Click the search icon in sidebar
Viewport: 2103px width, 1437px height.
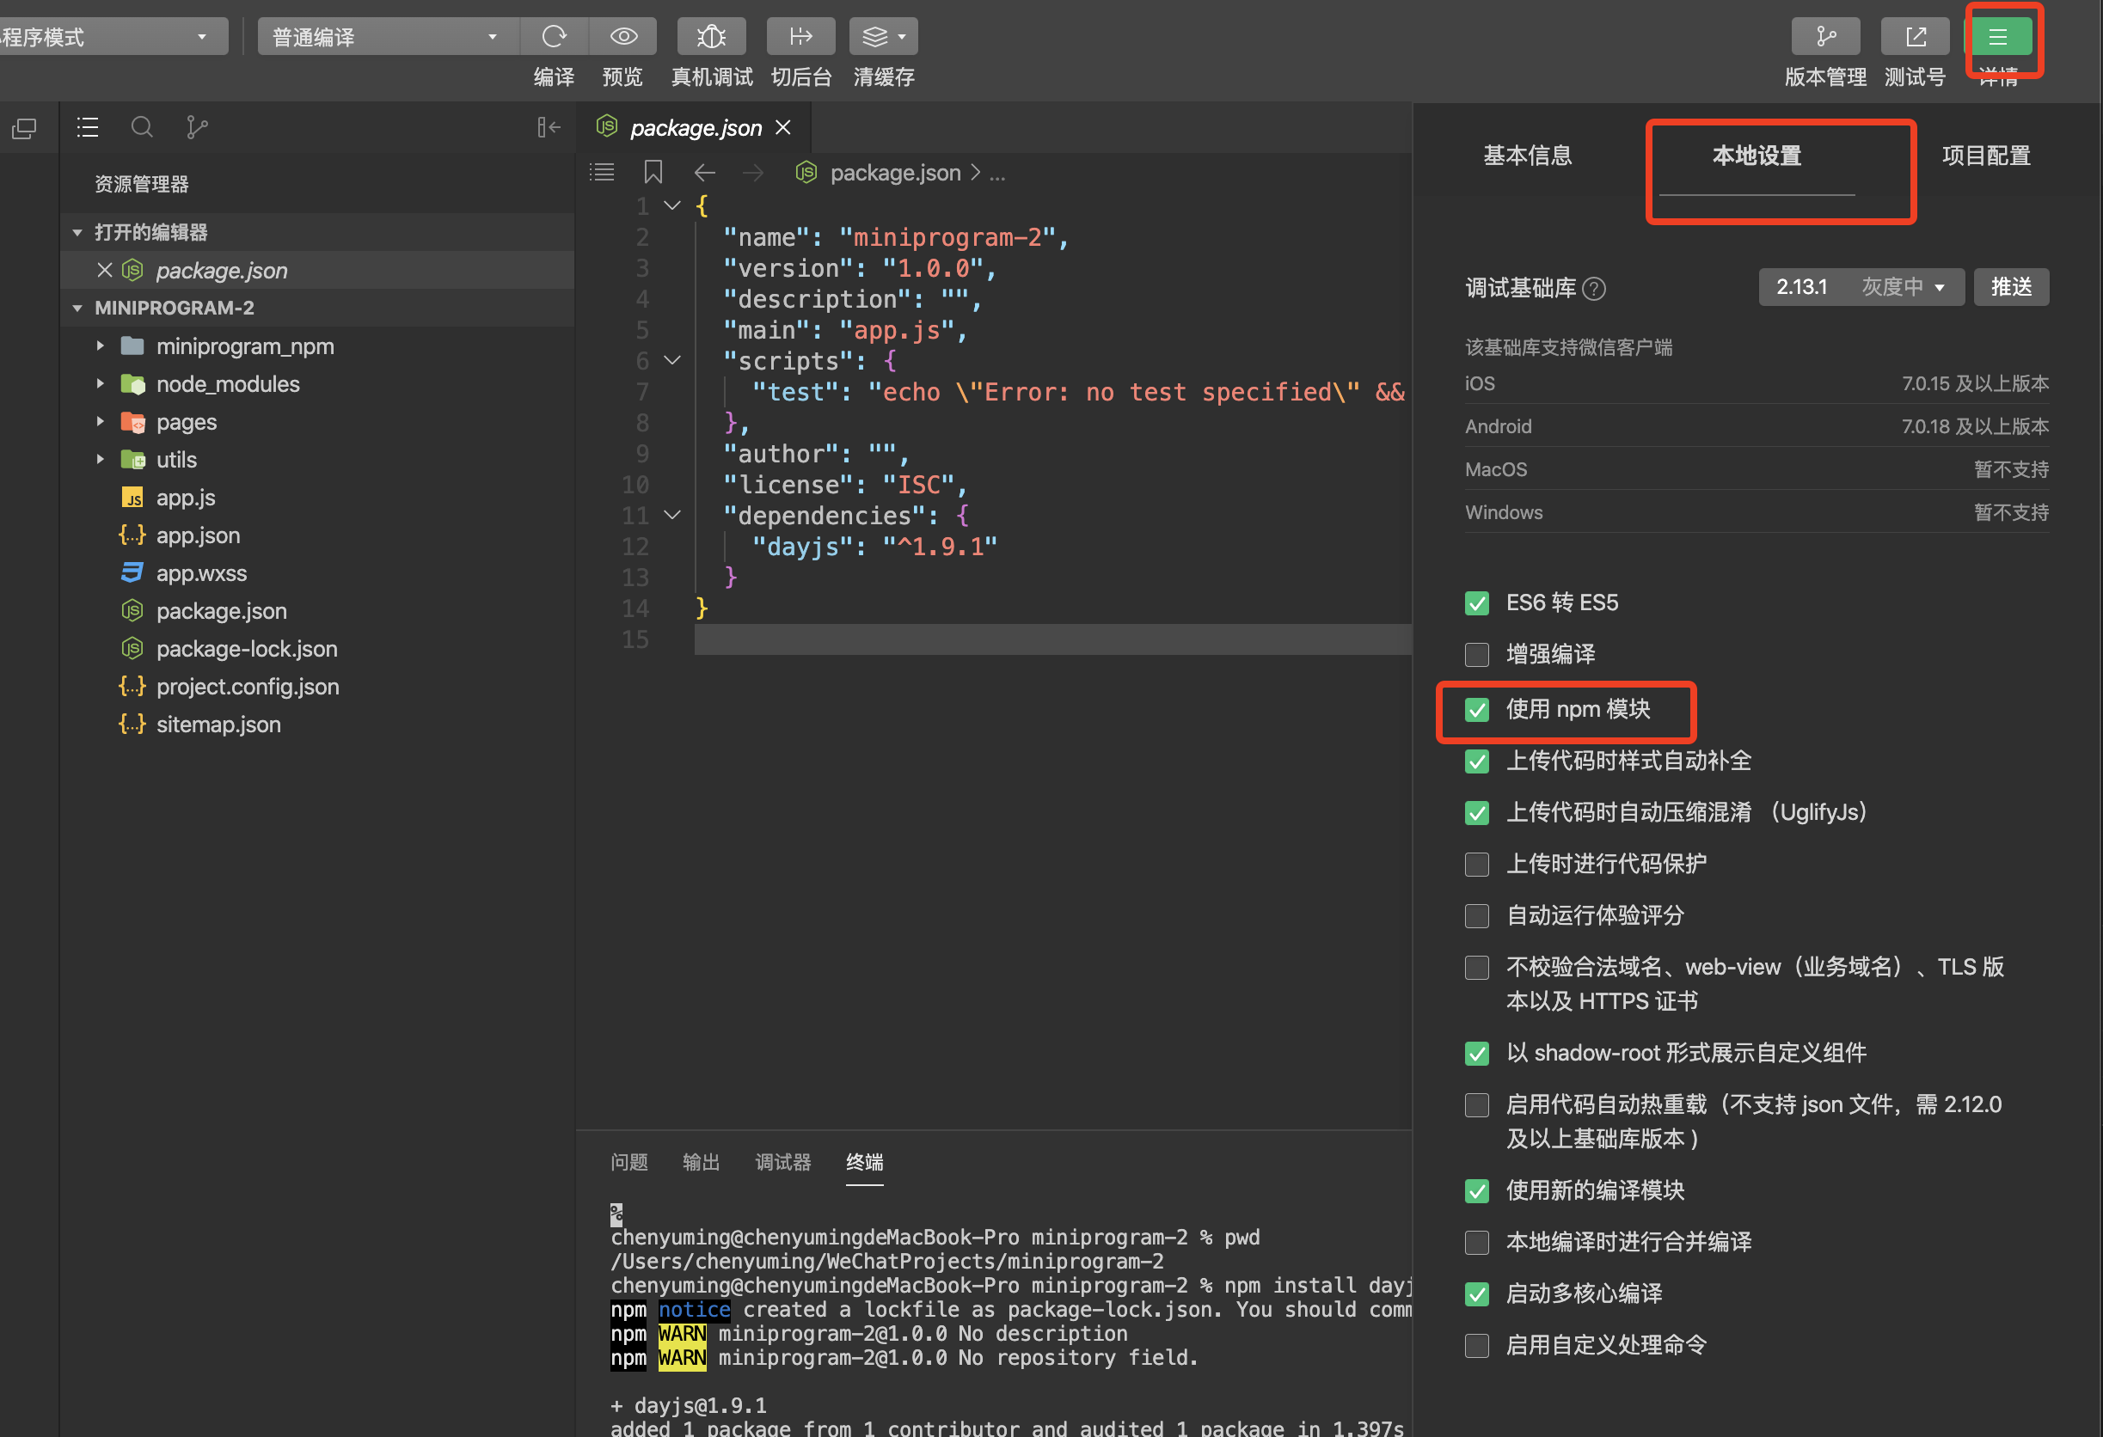click(x=142, y=127)
